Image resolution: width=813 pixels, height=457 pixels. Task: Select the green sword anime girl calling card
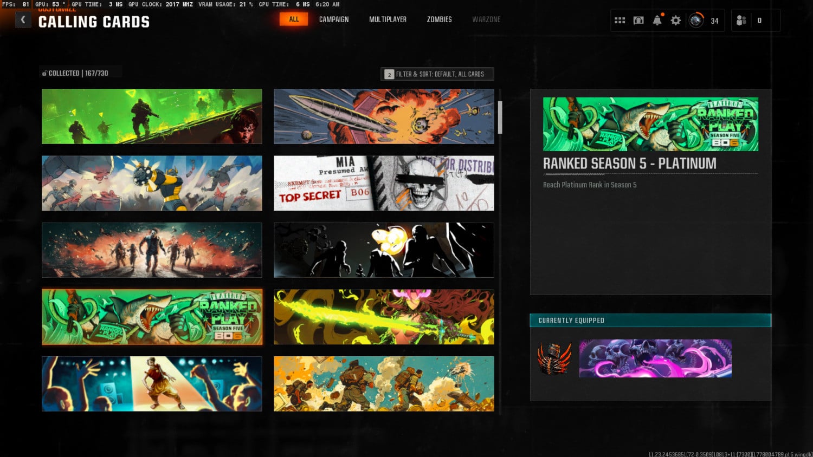(x=384, y=317)
